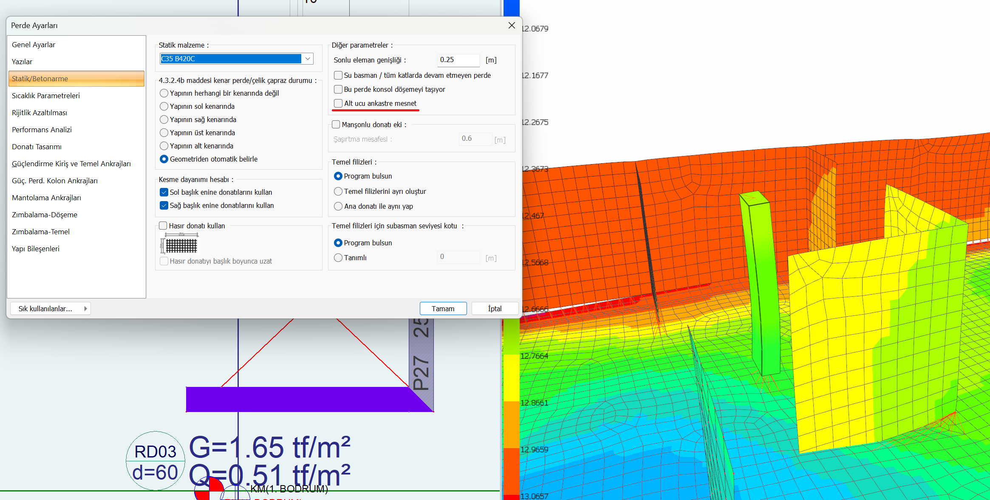Select Yapının sol kenarında radio option
The image size is (990, 500).
point(164,106)
